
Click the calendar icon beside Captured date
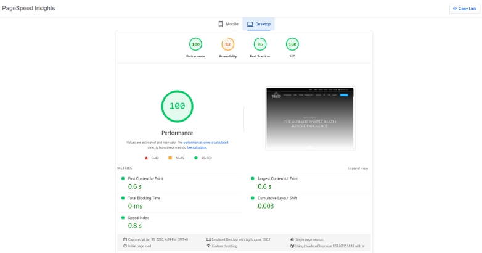(x=125, y=239)
